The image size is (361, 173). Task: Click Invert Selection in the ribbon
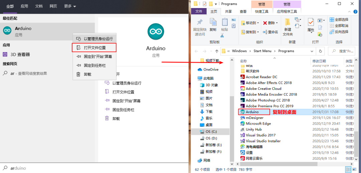point(339,32)
